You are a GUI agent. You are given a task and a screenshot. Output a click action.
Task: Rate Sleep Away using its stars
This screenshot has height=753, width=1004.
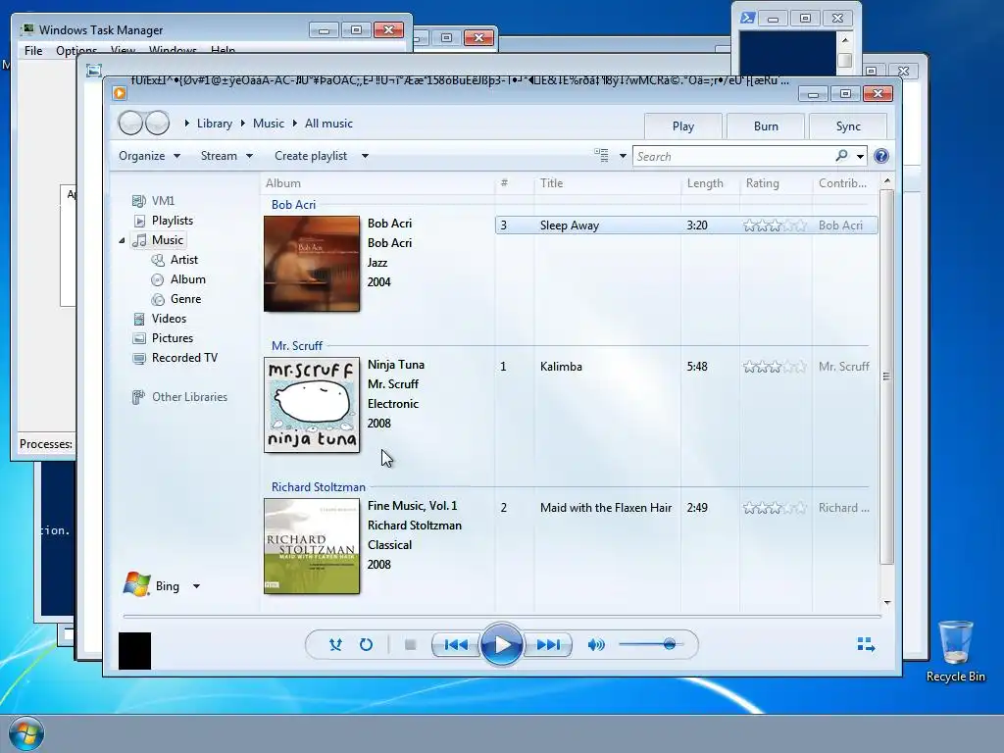775,226
